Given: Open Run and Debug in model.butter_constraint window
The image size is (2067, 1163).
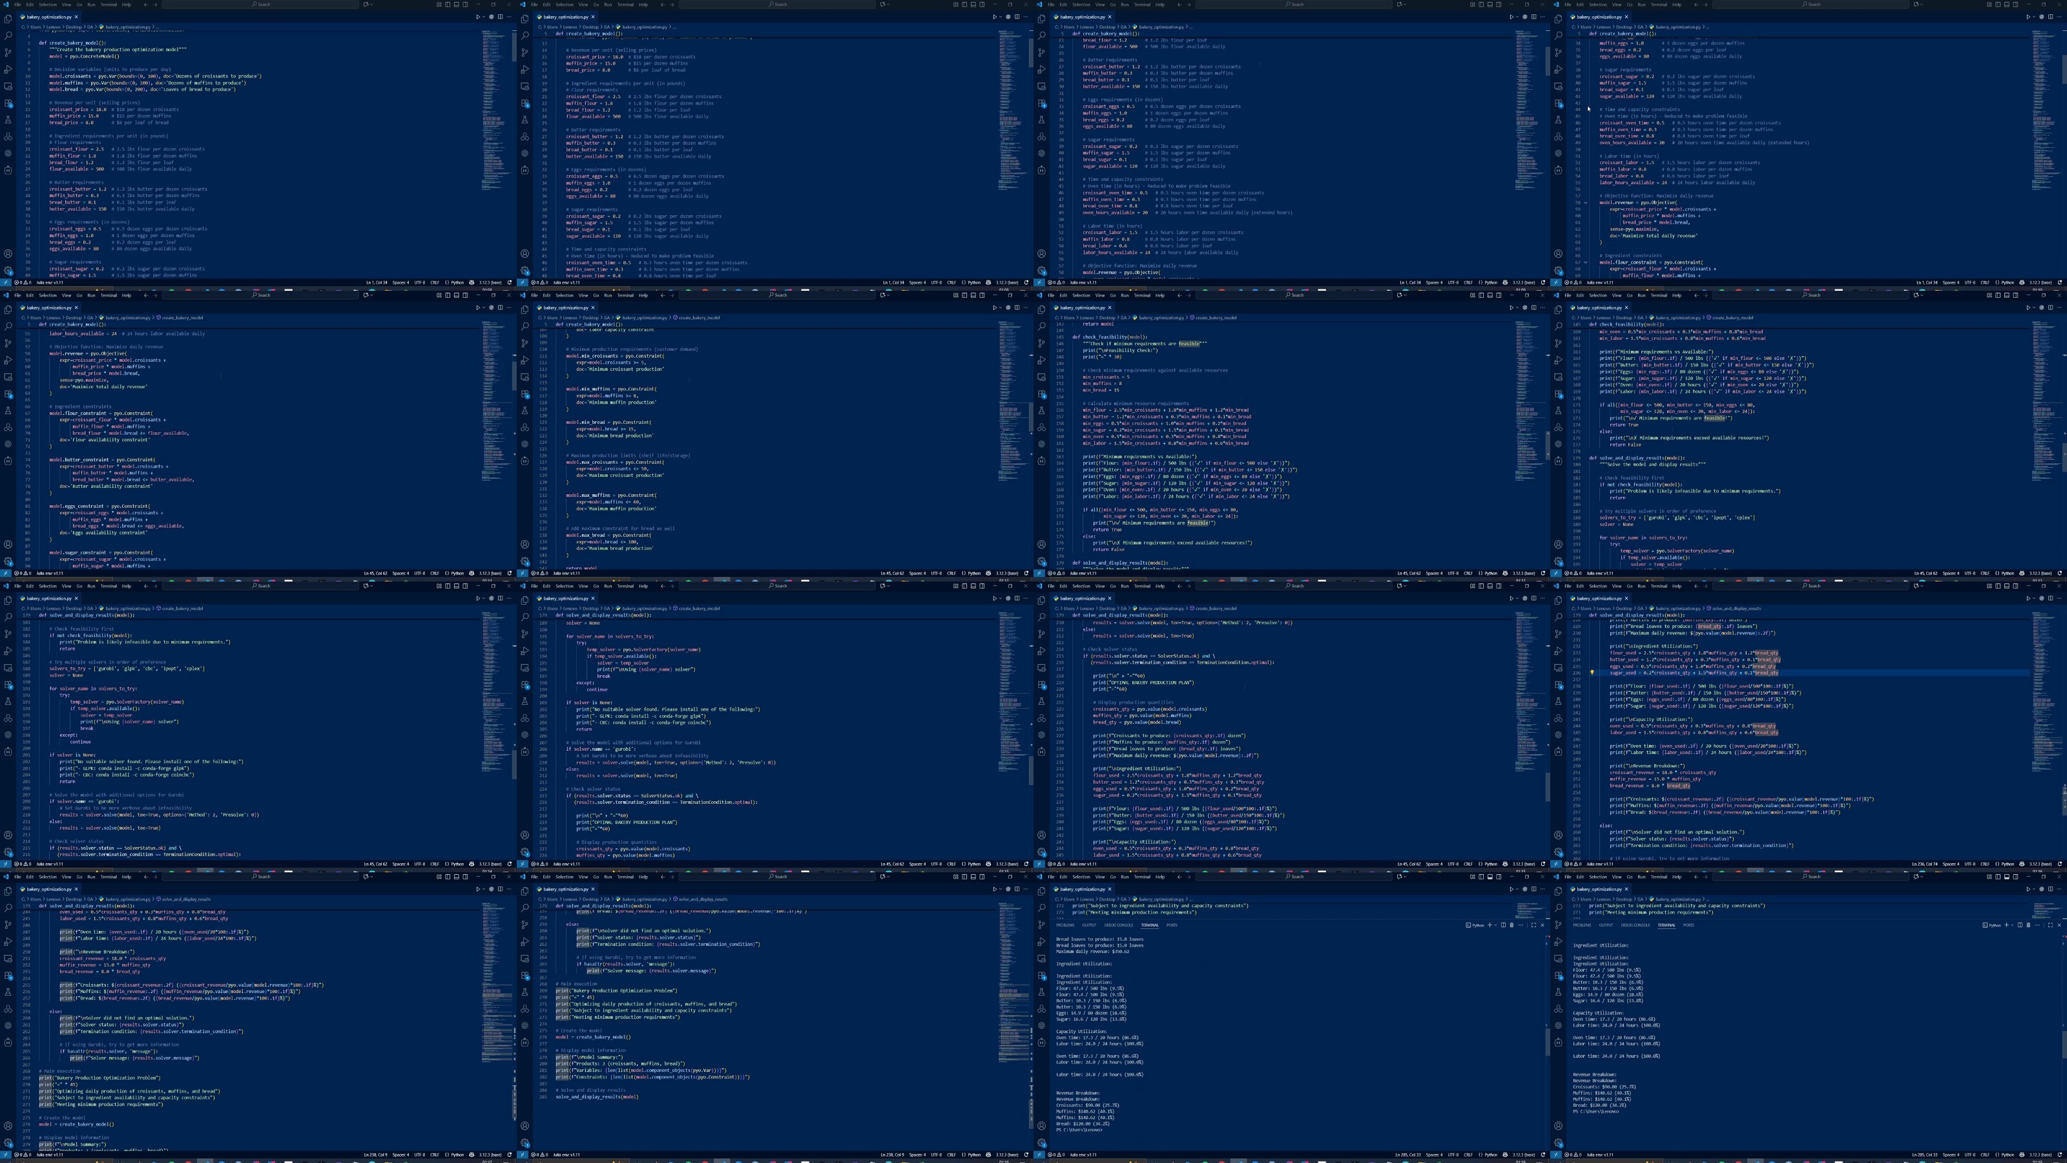Looking at the screenshot, I should [x=8, y=360].
